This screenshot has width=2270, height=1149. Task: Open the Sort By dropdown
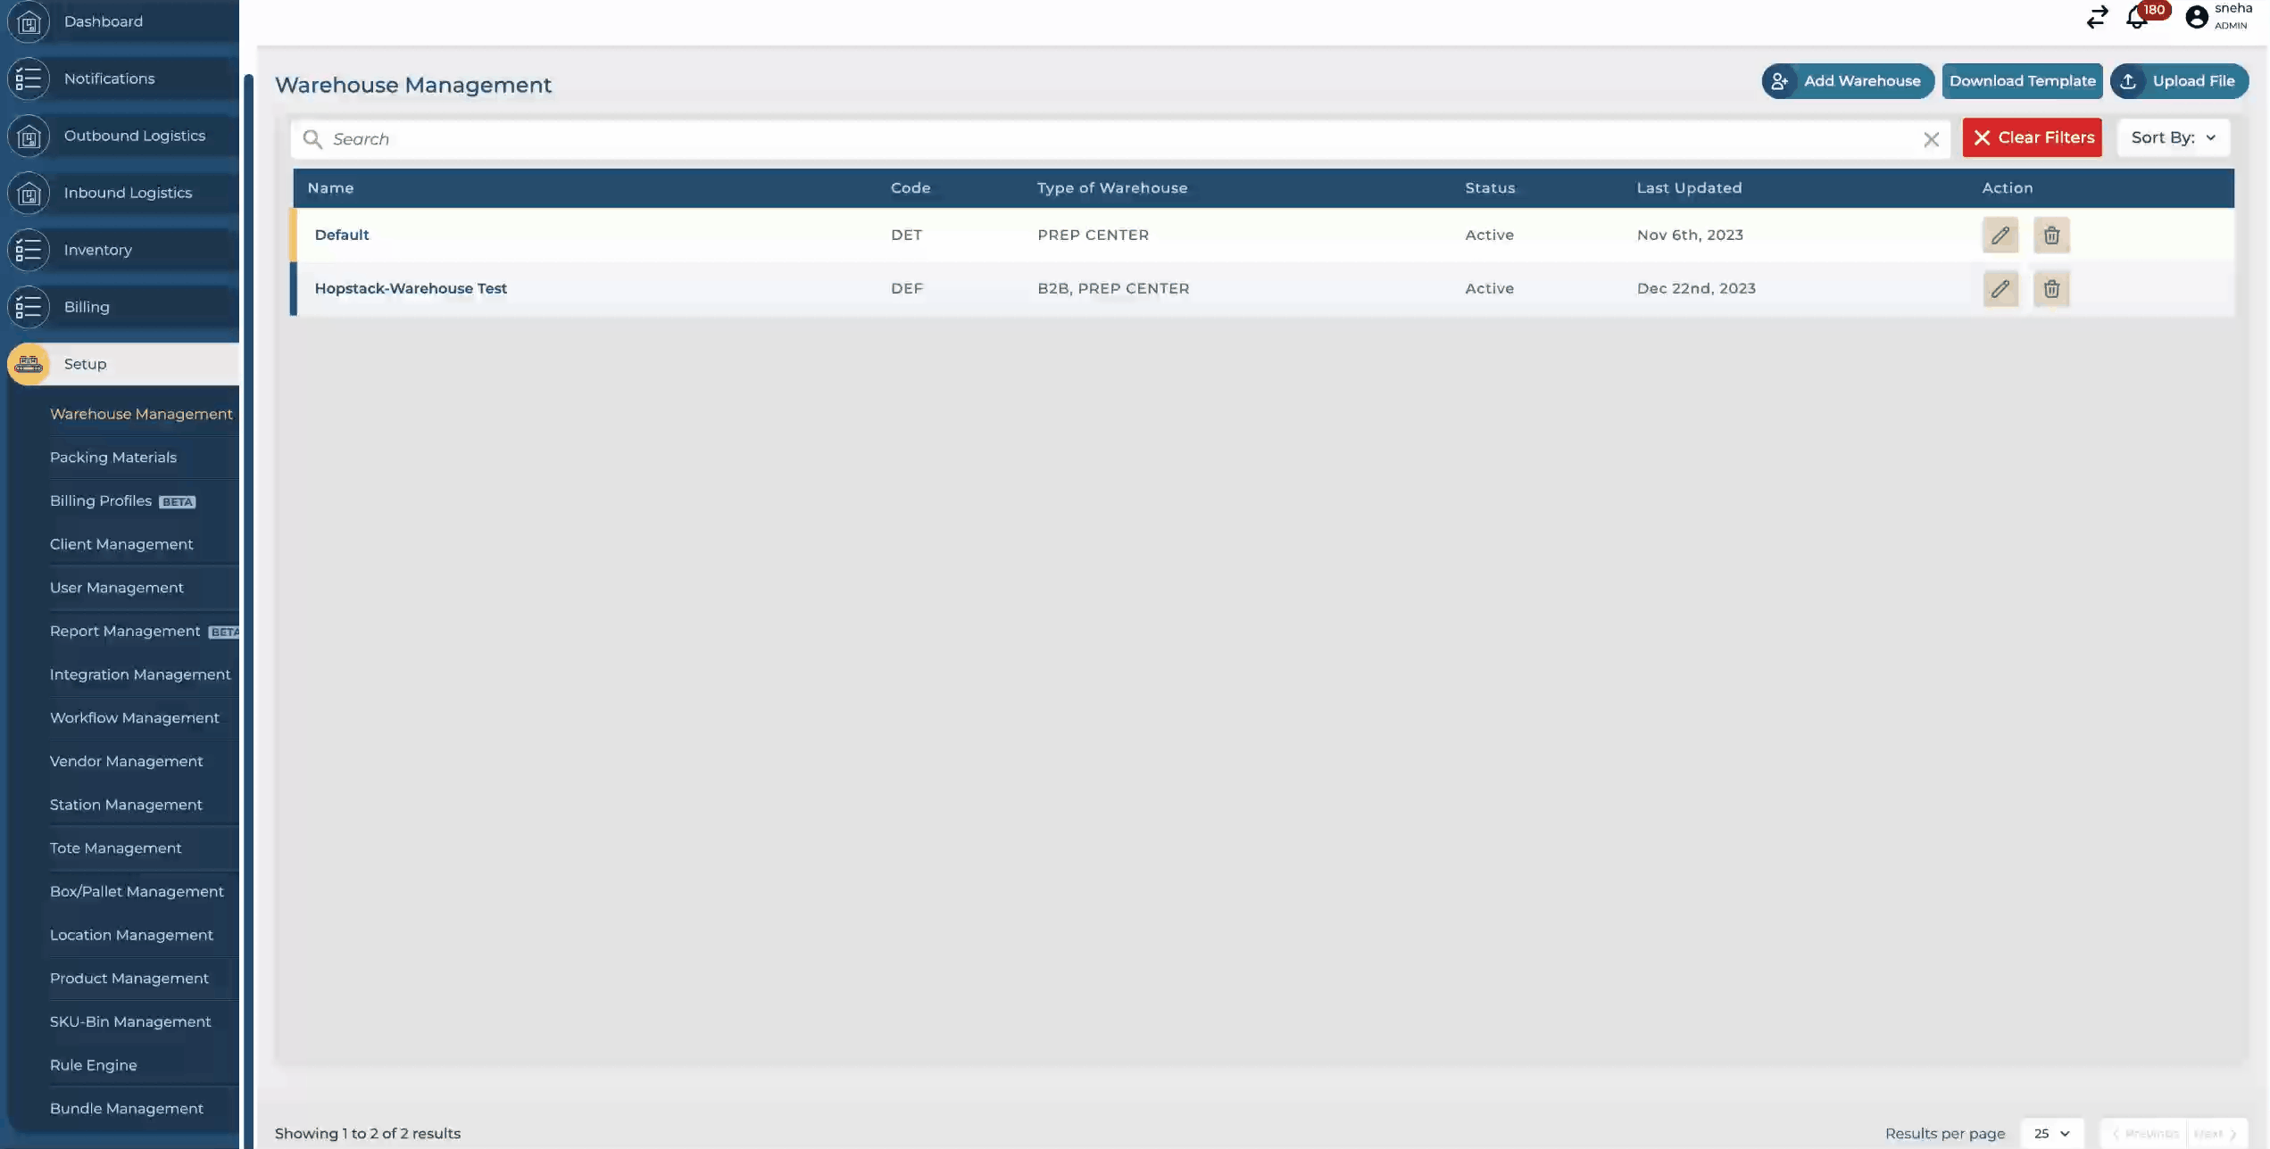[x=2173, y=137]
